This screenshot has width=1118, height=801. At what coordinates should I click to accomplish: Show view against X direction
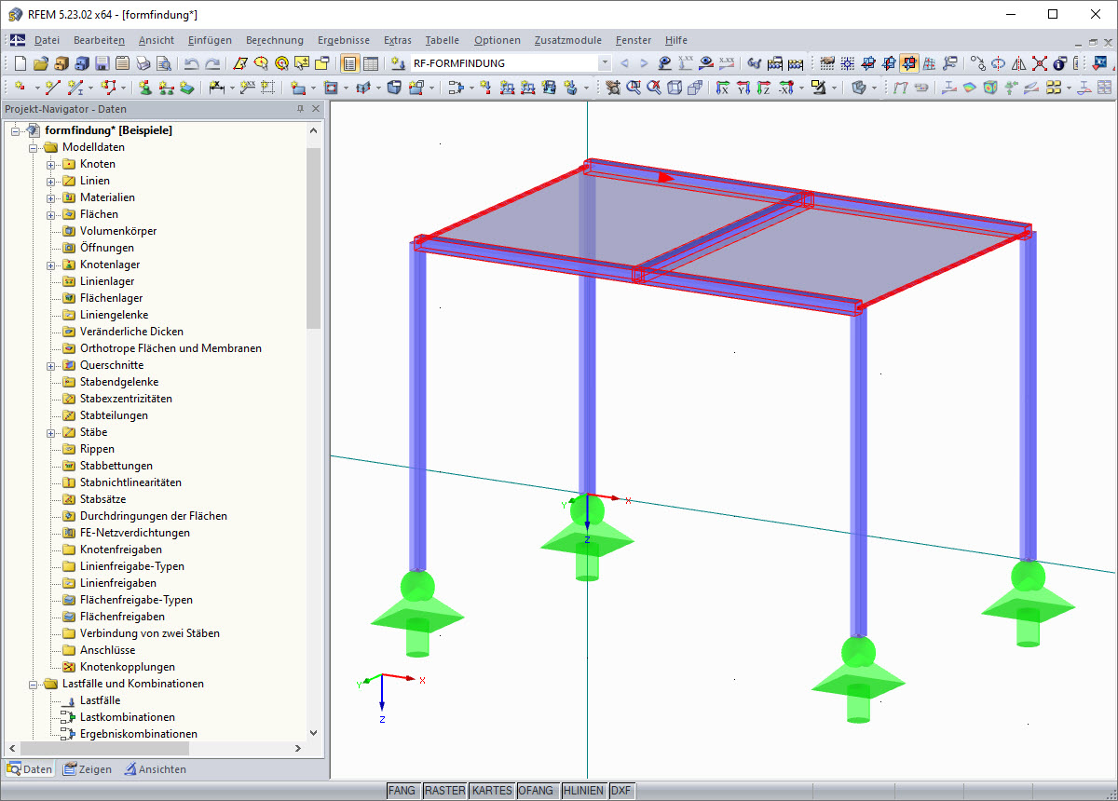[785, 88]
